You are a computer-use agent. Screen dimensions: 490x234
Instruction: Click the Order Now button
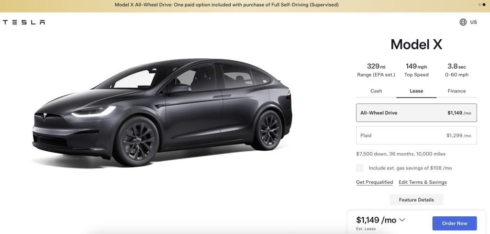pos(455,223)
